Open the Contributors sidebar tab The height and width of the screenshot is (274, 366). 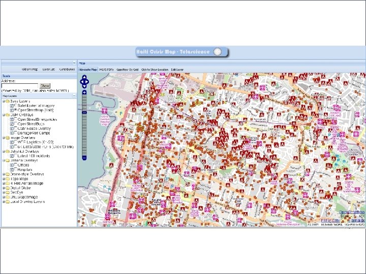click(x=67, y=70)
